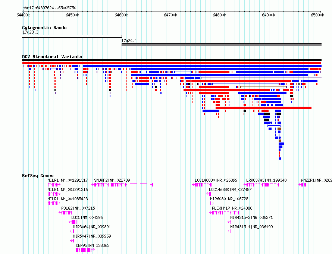Open the PLEKHM1P NR_024386 gene glyph
The image size is (332, 254).
224,213
